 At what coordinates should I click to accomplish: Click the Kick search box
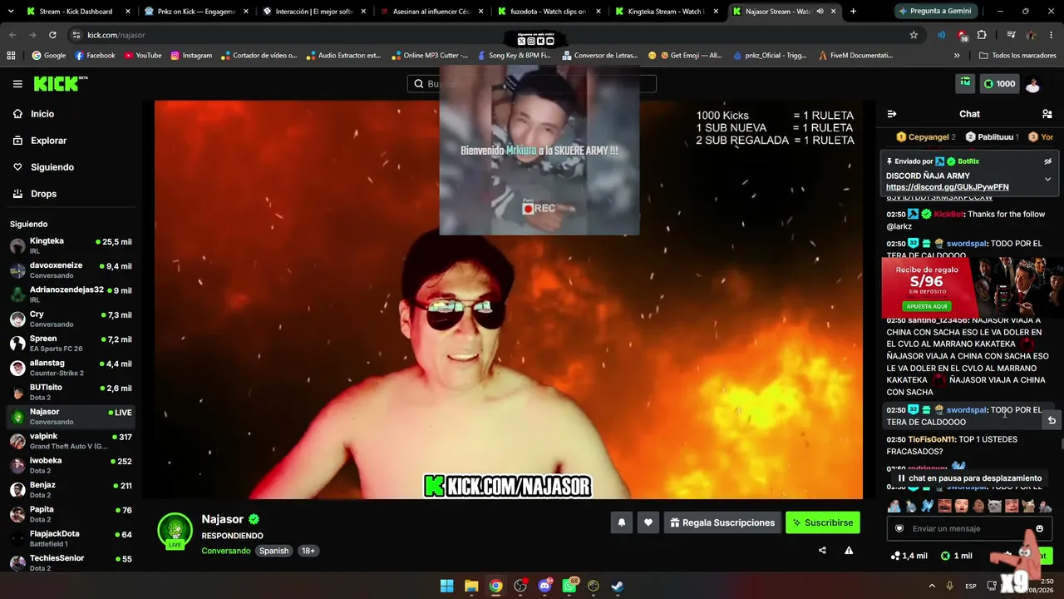(532, 84)
